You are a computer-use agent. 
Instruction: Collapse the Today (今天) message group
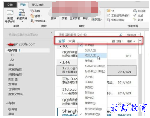click(x=61, y=46)
